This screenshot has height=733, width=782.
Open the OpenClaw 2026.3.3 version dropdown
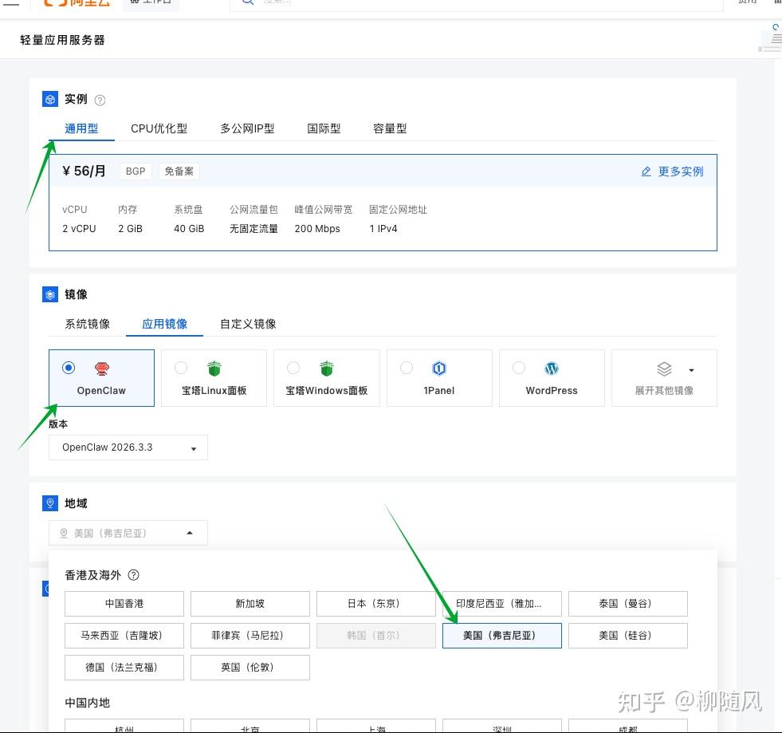(128, 447)
